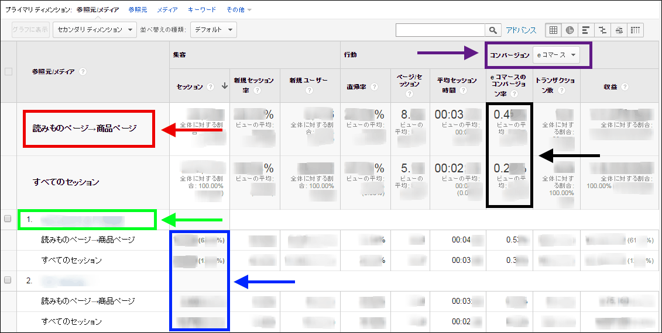This screenshot has width=662, height=333.
Task: Check the checkbox for row 1
Action: 8,219
